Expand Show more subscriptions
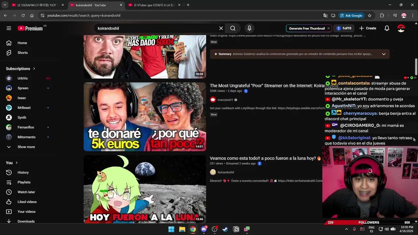The height and width of the screenshot is (235, 418). (x=26, y=147)
